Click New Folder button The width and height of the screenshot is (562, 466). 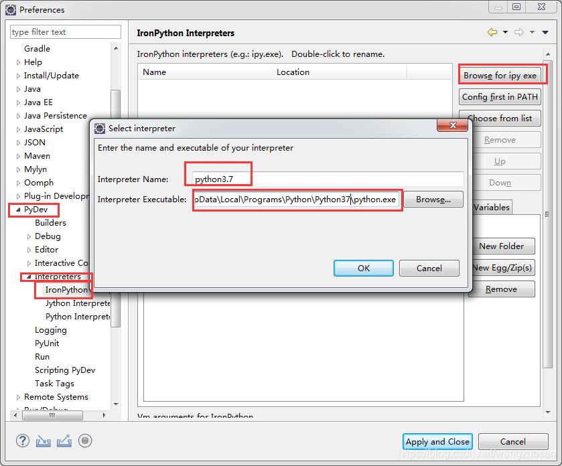pyautogui.click(x=503, y=246)
